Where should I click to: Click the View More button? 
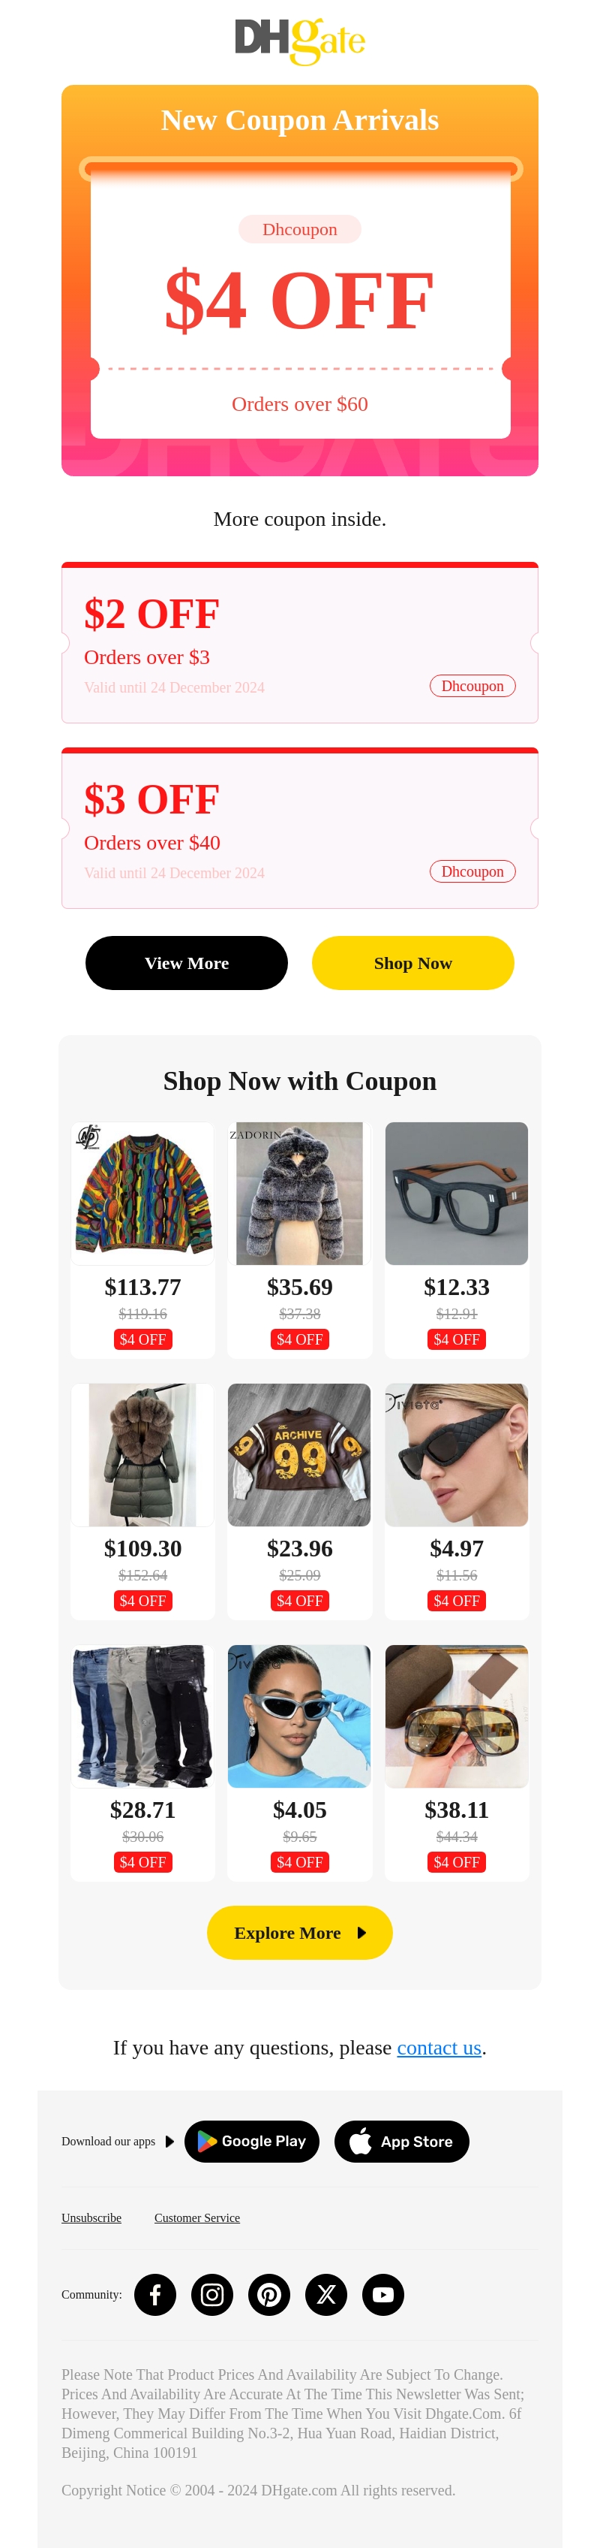pos(187,962)
